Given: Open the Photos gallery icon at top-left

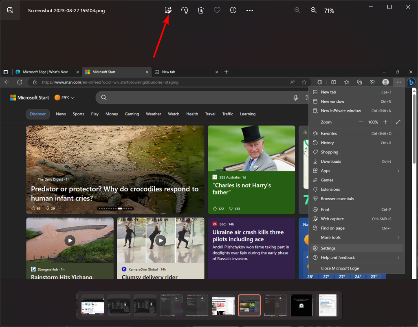Looking at the screenshot, I should coord(10,10).
